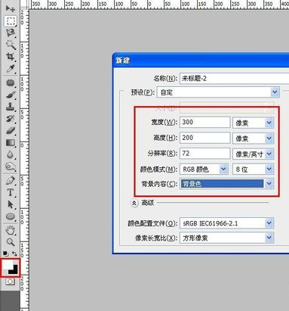
Task: Select the Eraser tool
Action: tap(11, 131)
